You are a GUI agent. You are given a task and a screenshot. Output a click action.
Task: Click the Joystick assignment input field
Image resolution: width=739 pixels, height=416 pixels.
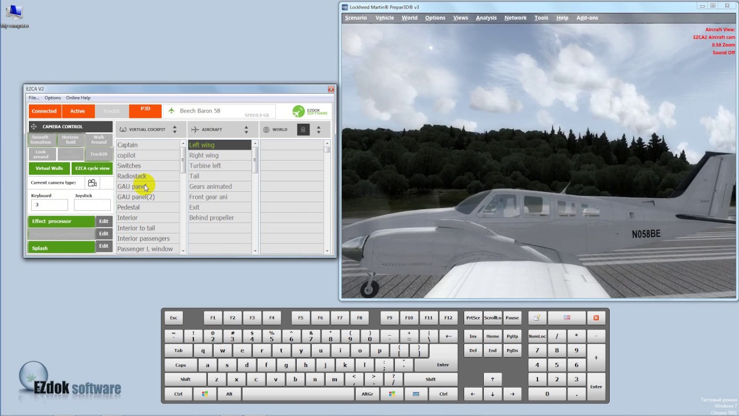pos(92,205)
